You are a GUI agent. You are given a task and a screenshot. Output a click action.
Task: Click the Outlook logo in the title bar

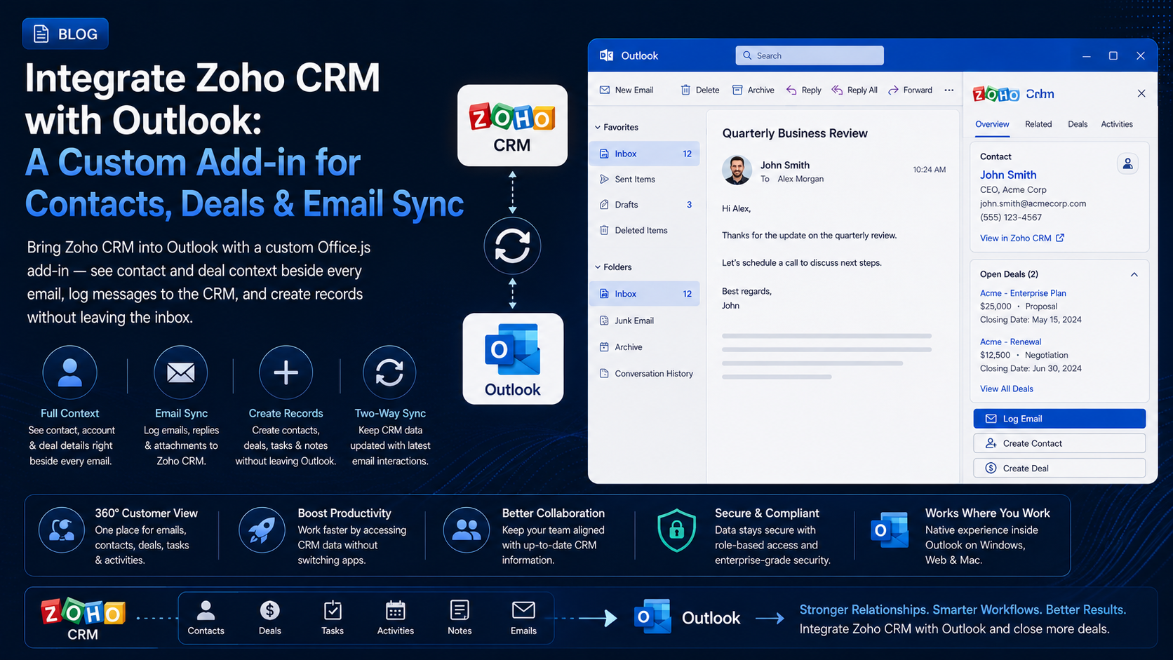point(607,55)
